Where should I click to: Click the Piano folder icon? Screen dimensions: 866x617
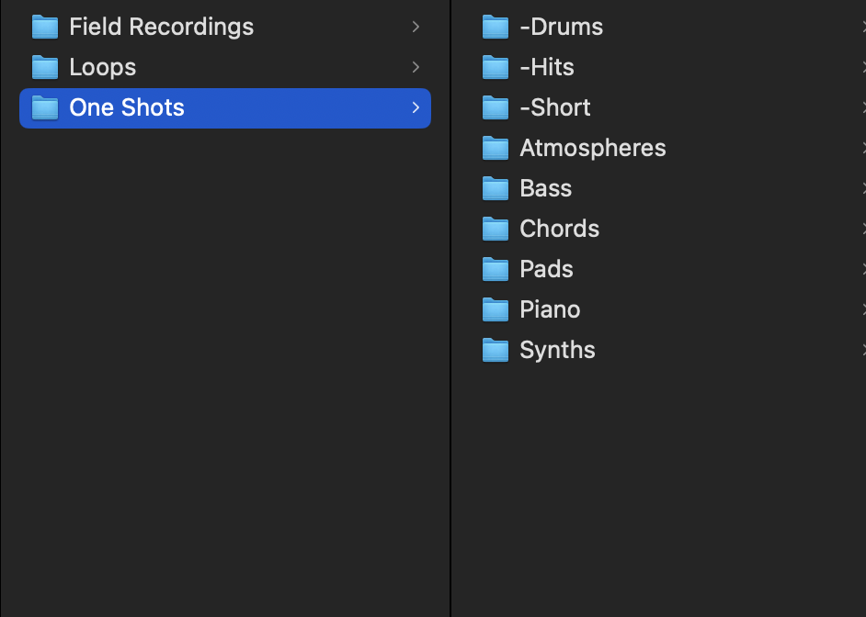click(x=496, y=310)
